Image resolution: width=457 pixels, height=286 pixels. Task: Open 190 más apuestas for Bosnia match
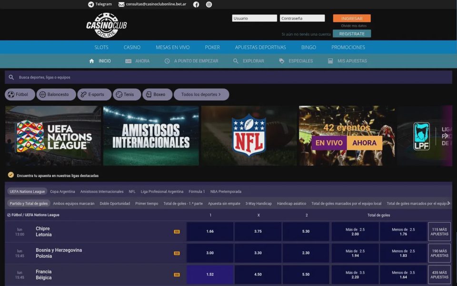439,253
